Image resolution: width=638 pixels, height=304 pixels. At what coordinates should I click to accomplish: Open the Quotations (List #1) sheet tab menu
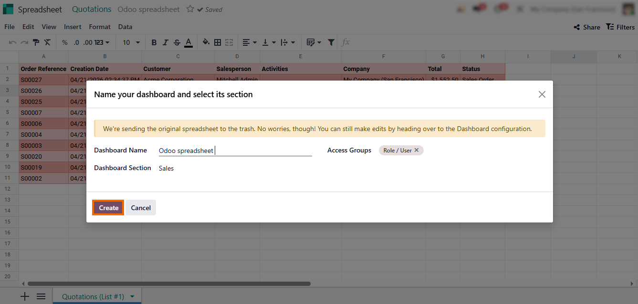(132, 297)
